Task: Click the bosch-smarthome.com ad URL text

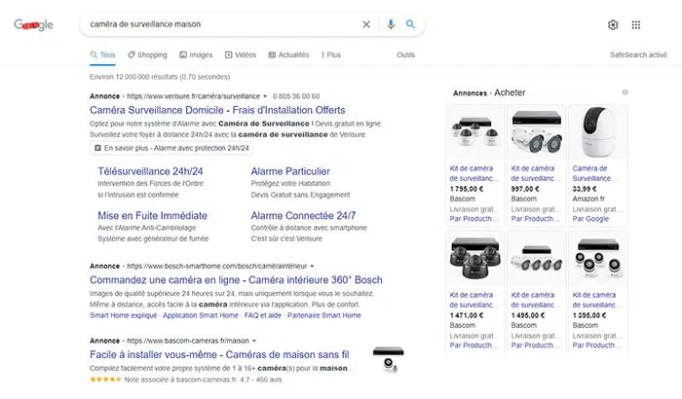Action: click(217, 266)
